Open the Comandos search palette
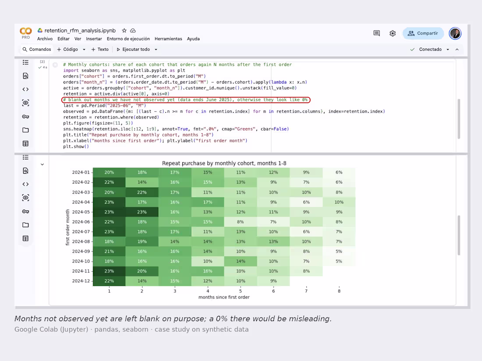 click(36, 49)
